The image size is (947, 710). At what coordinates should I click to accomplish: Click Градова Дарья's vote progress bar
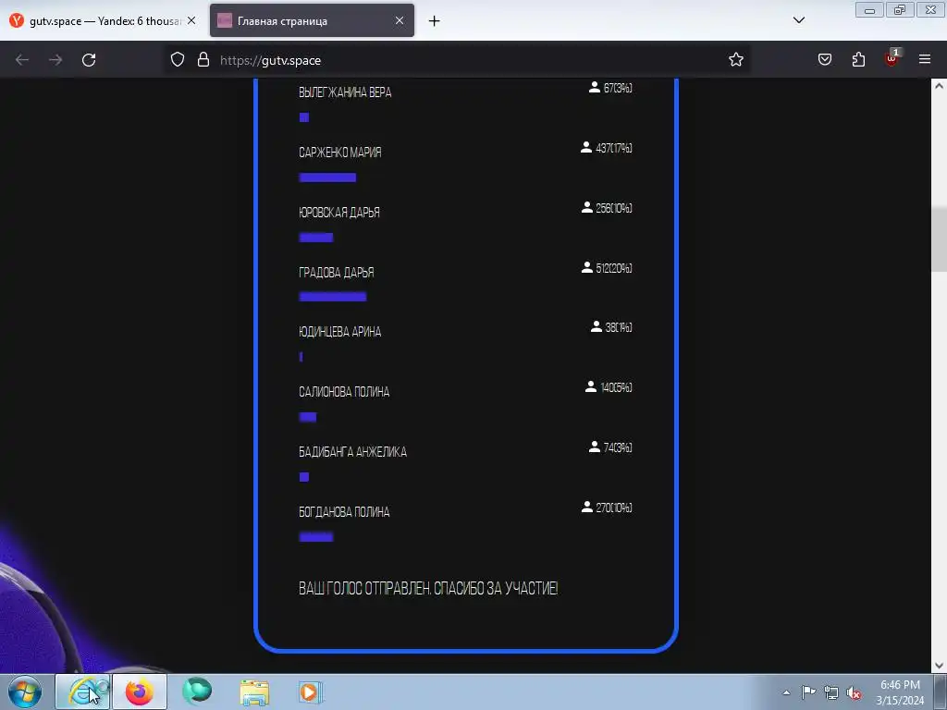coord(333,297)
